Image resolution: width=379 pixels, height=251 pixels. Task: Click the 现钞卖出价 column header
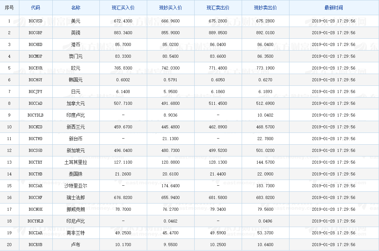[x=265, y=8]
